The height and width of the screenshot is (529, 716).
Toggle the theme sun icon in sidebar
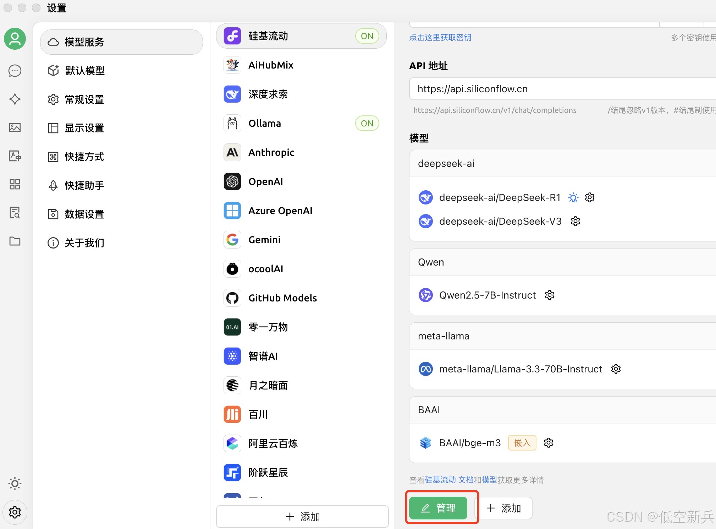(15, 483)
